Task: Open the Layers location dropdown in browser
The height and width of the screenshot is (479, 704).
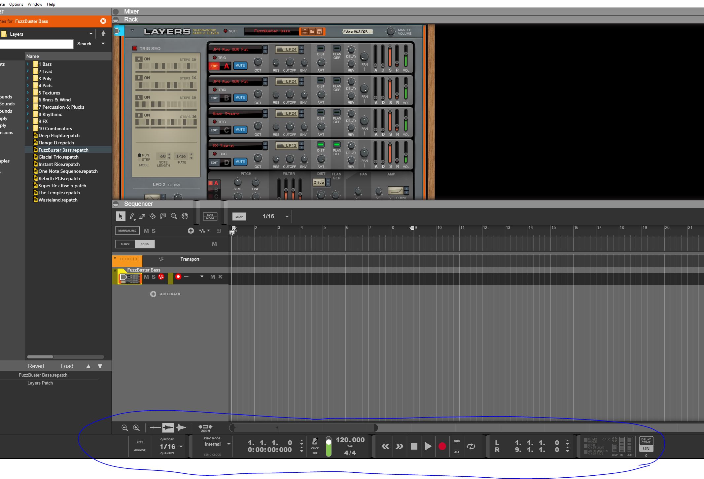Action: click(91, 34)
